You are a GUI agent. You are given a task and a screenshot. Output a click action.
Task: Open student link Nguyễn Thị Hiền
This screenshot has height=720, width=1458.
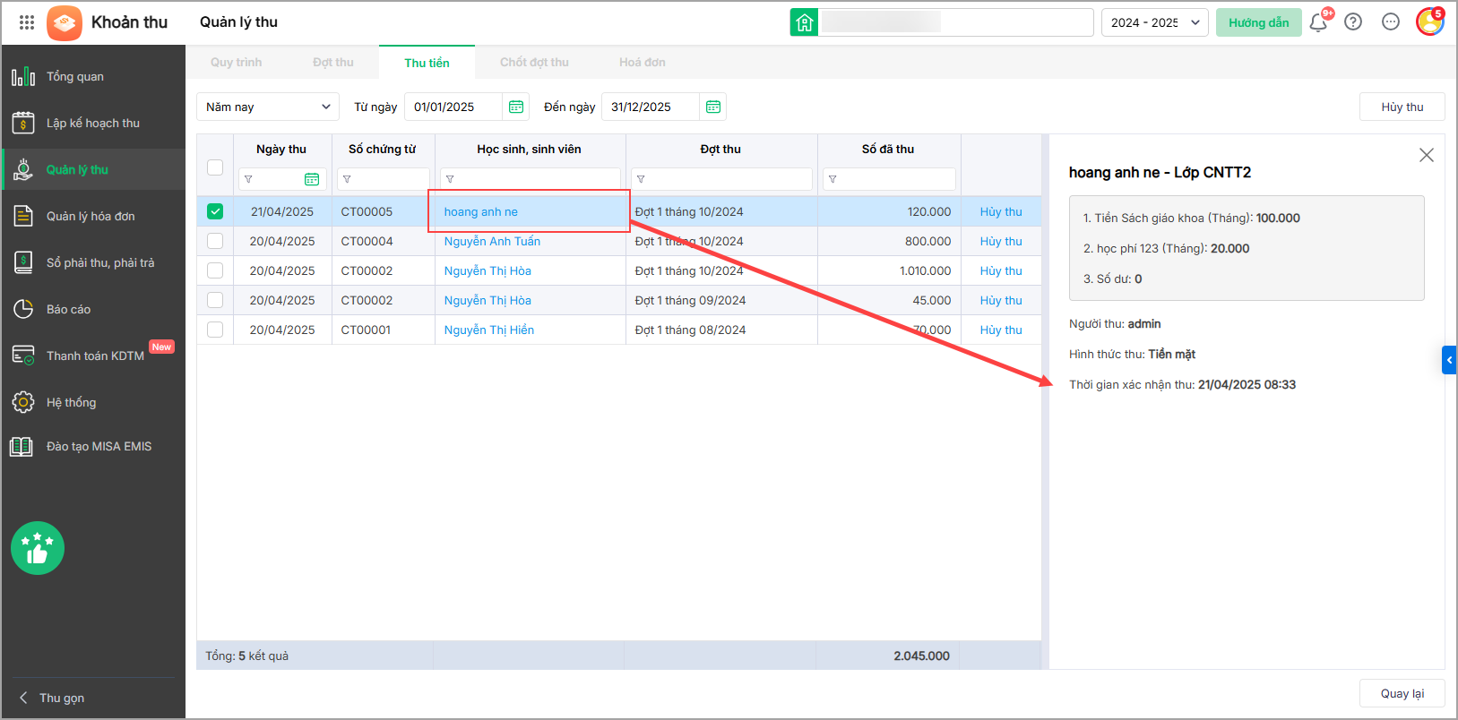[488, 330]
